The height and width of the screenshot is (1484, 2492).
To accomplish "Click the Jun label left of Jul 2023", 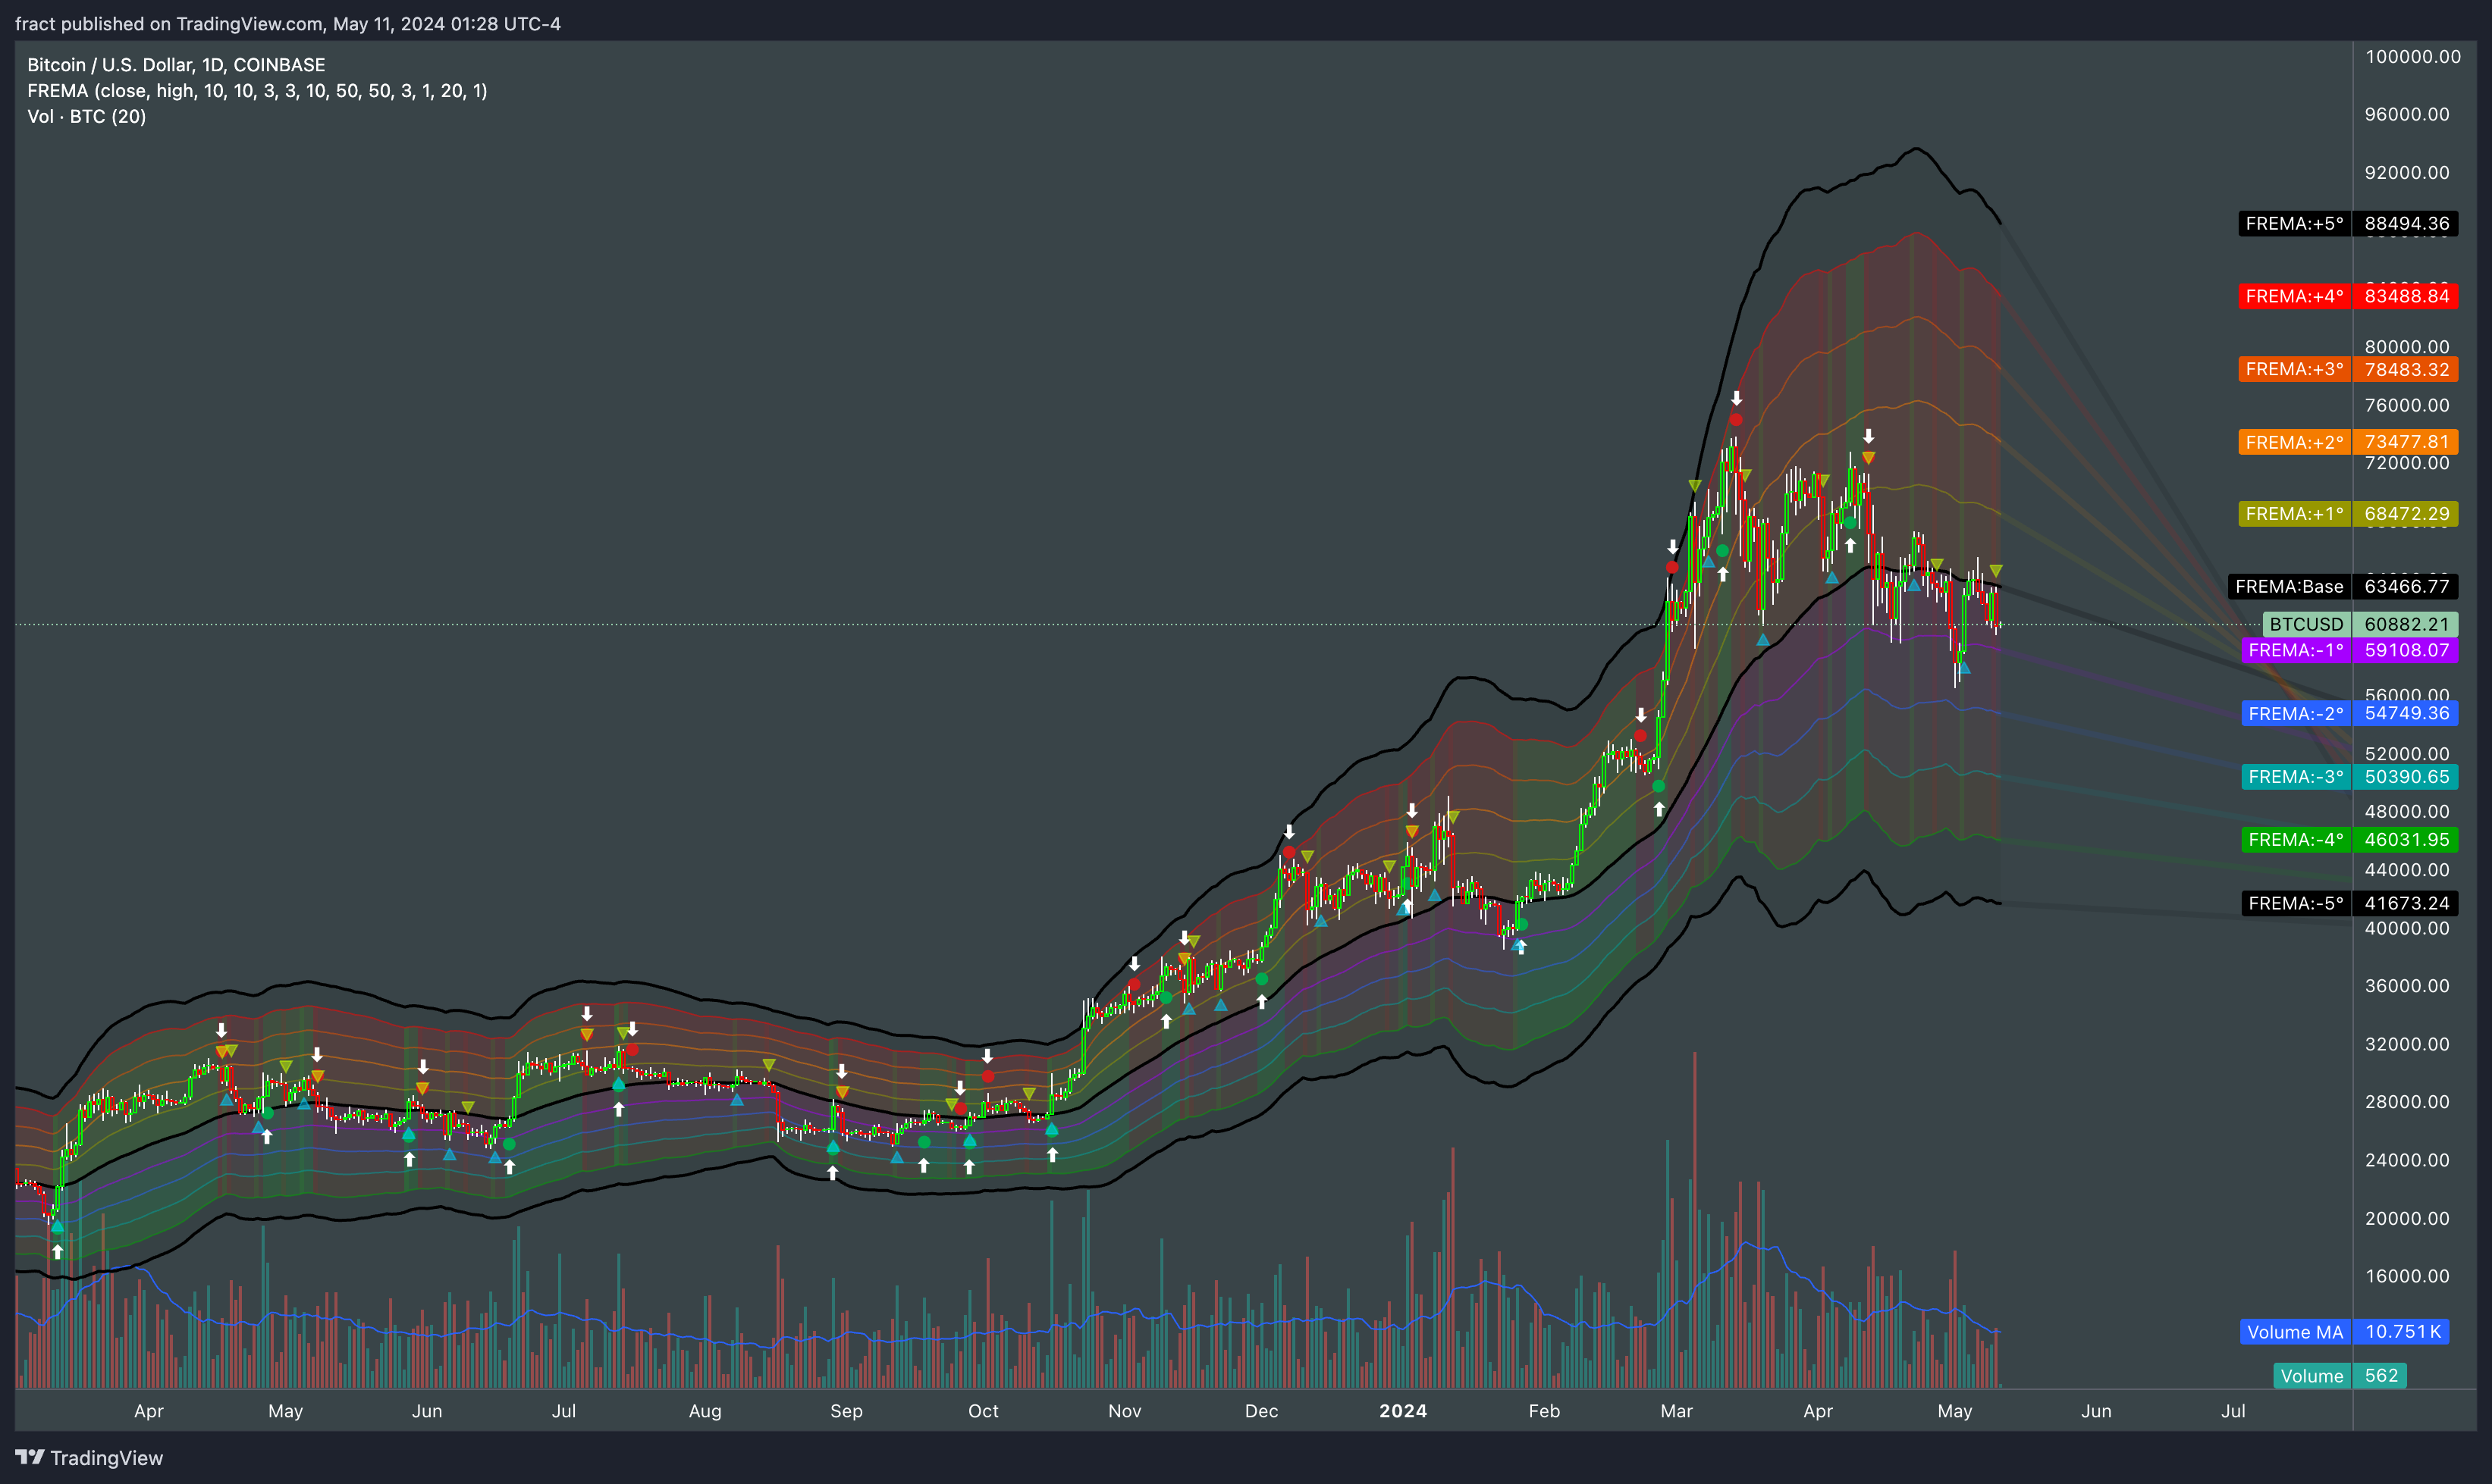I will click(x=427, y=1411).
